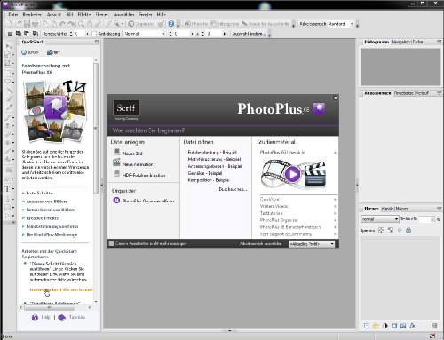Click the trash delete layer icon
The width and height of the screenshot is (444, 340).
pos(434,326)
